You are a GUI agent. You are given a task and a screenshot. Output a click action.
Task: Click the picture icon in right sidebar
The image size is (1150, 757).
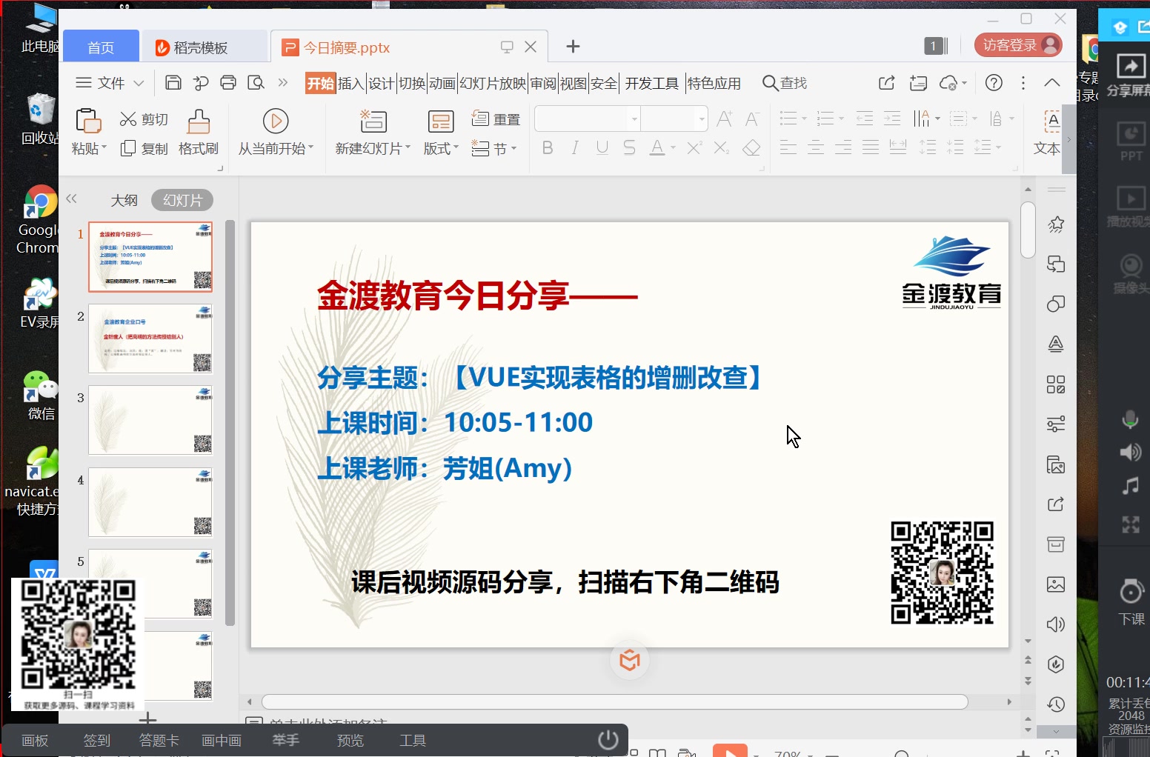[1056, 584]
